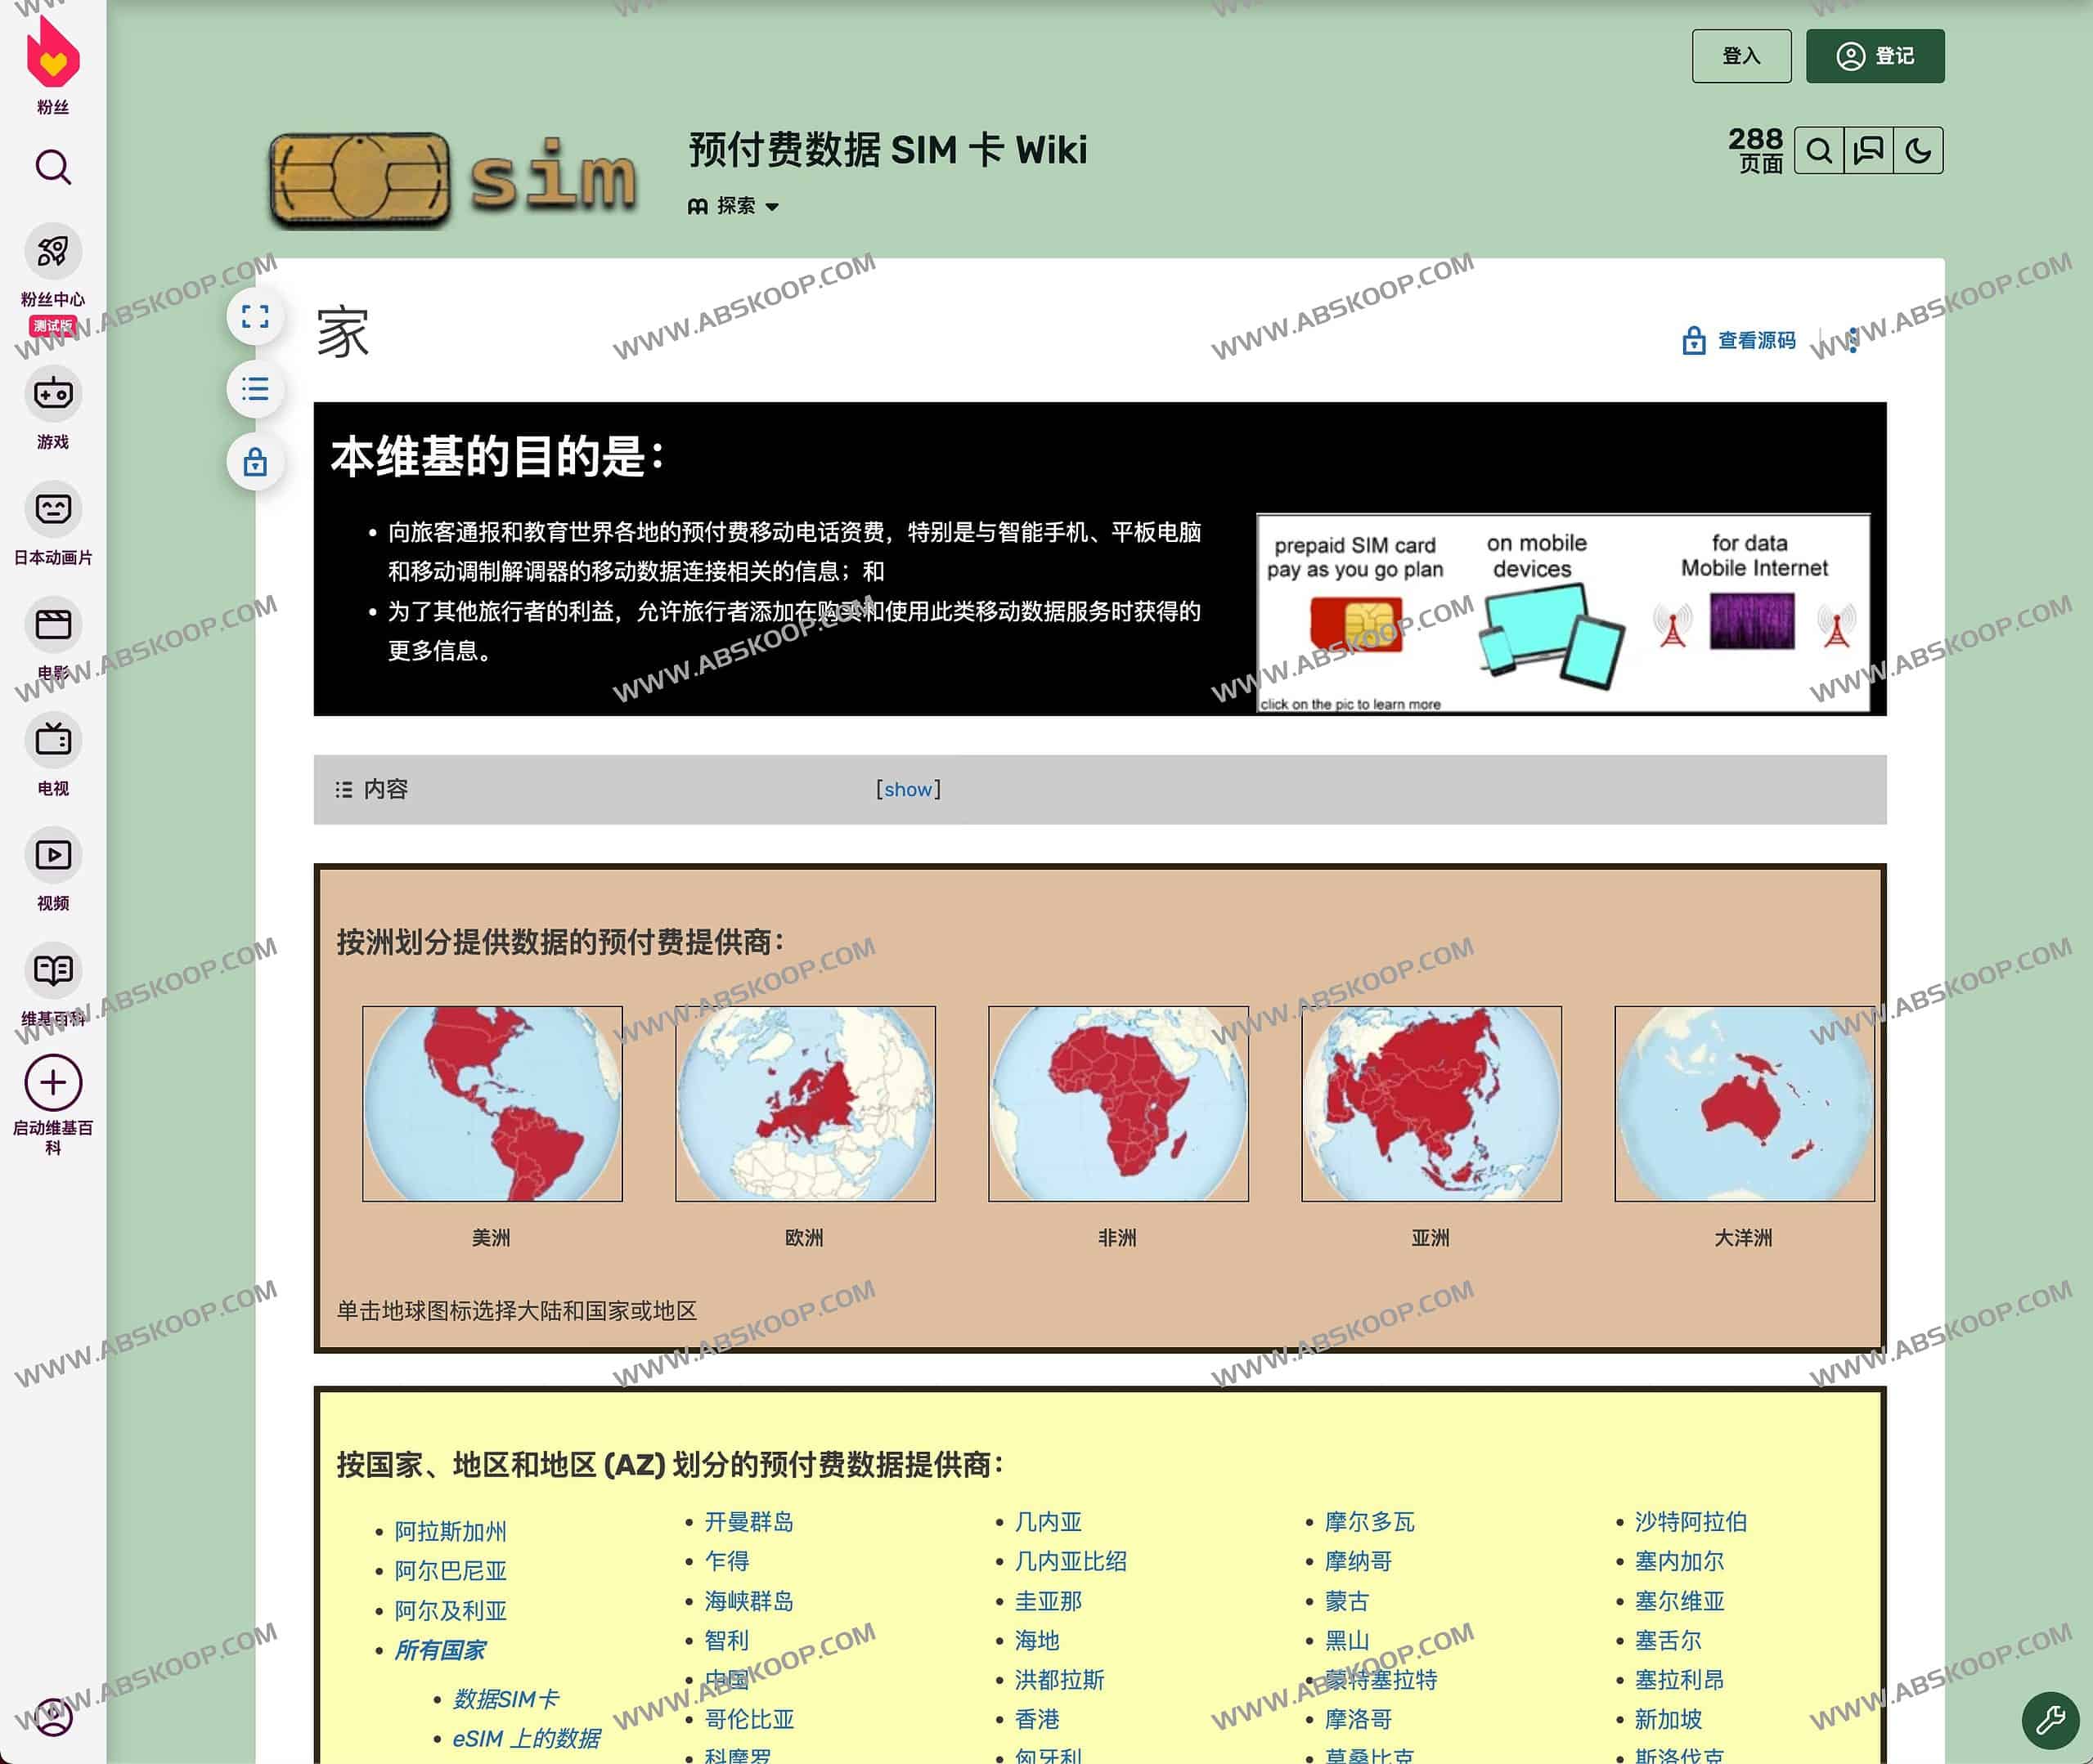Open the table of contents list icon
2093x1764 pixels.
click(x=255, y=390)
